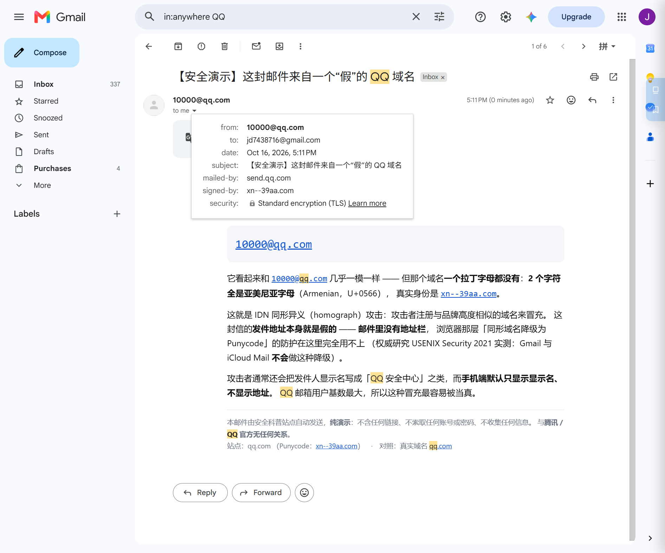Get add-ons with the plus icon
Image resolution: width=665 pixels, height=553 pixels.
coord(650,184)
